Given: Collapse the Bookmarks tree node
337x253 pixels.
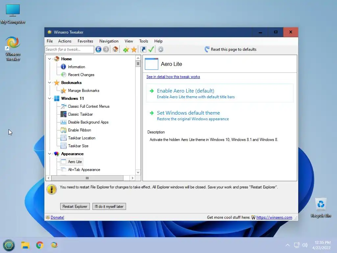Looking at the screenshot, I should (x=49, y=83).
